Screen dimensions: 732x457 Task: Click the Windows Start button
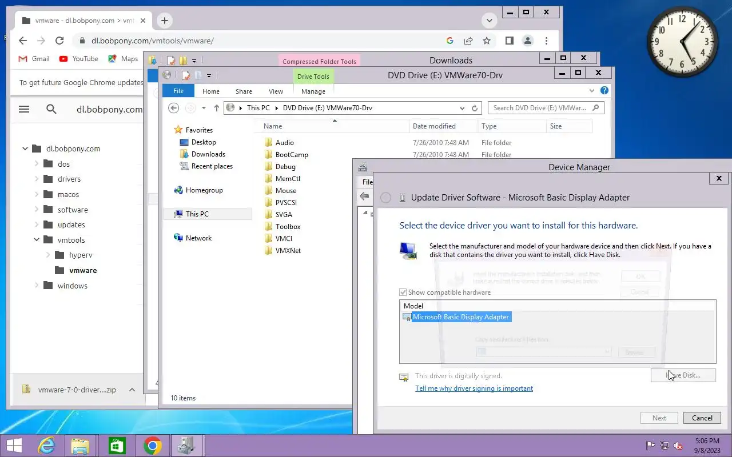(14, 446)
